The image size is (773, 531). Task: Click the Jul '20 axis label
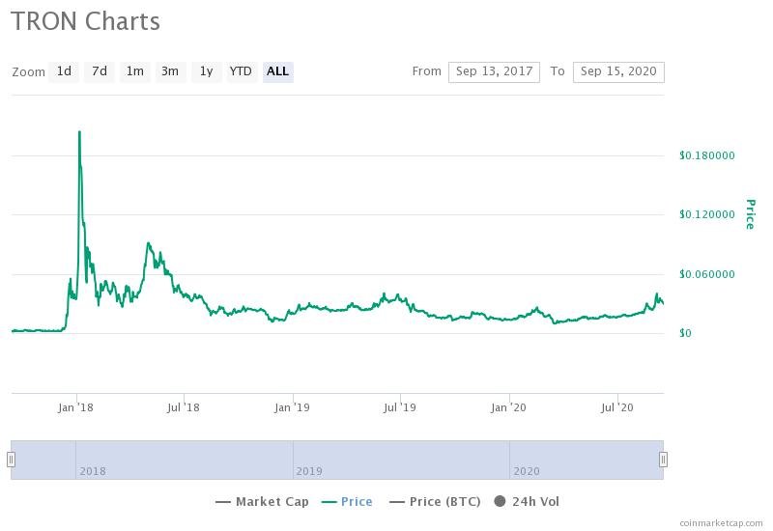pyautogui.click(x=617, y=407)
